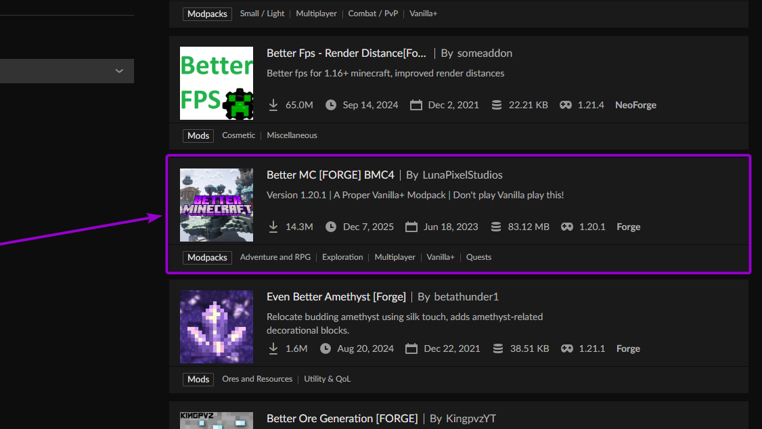Click the Better MC modpack thumbnail image
The height and width of the screenshot is (429, 762).
(216, 204)
